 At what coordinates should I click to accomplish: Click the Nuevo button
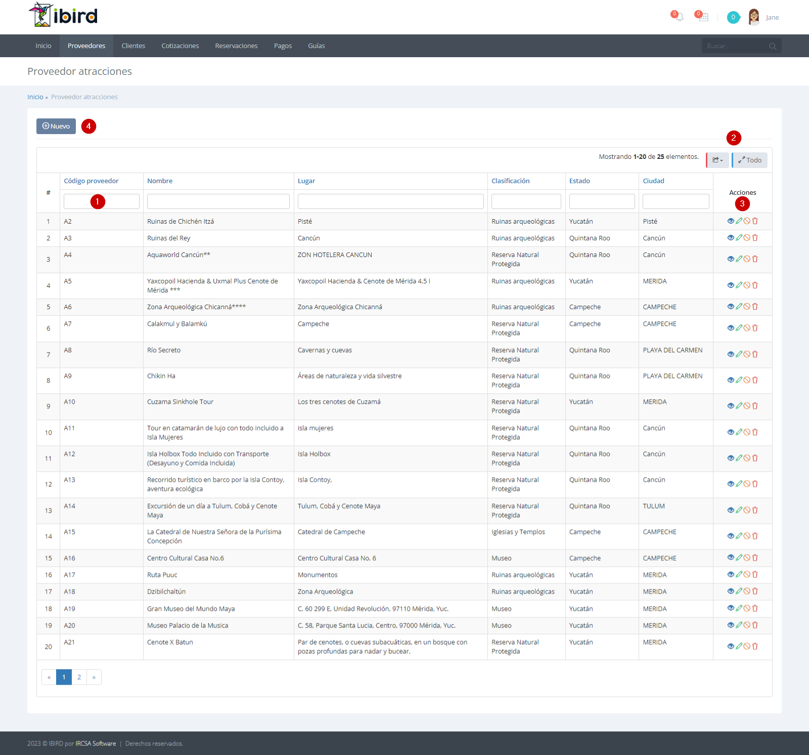coord(56,126)
